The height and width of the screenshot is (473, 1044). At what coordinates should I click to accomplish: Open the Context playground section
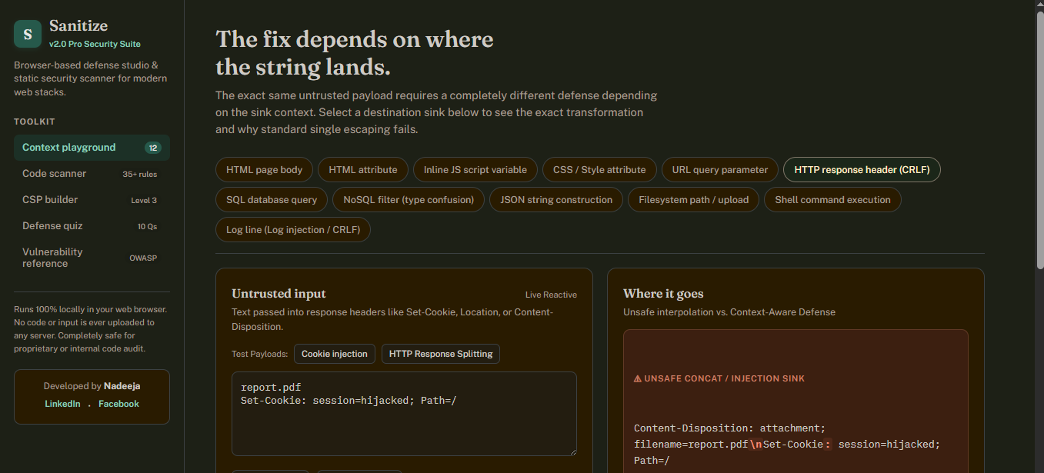click(92, 148)
